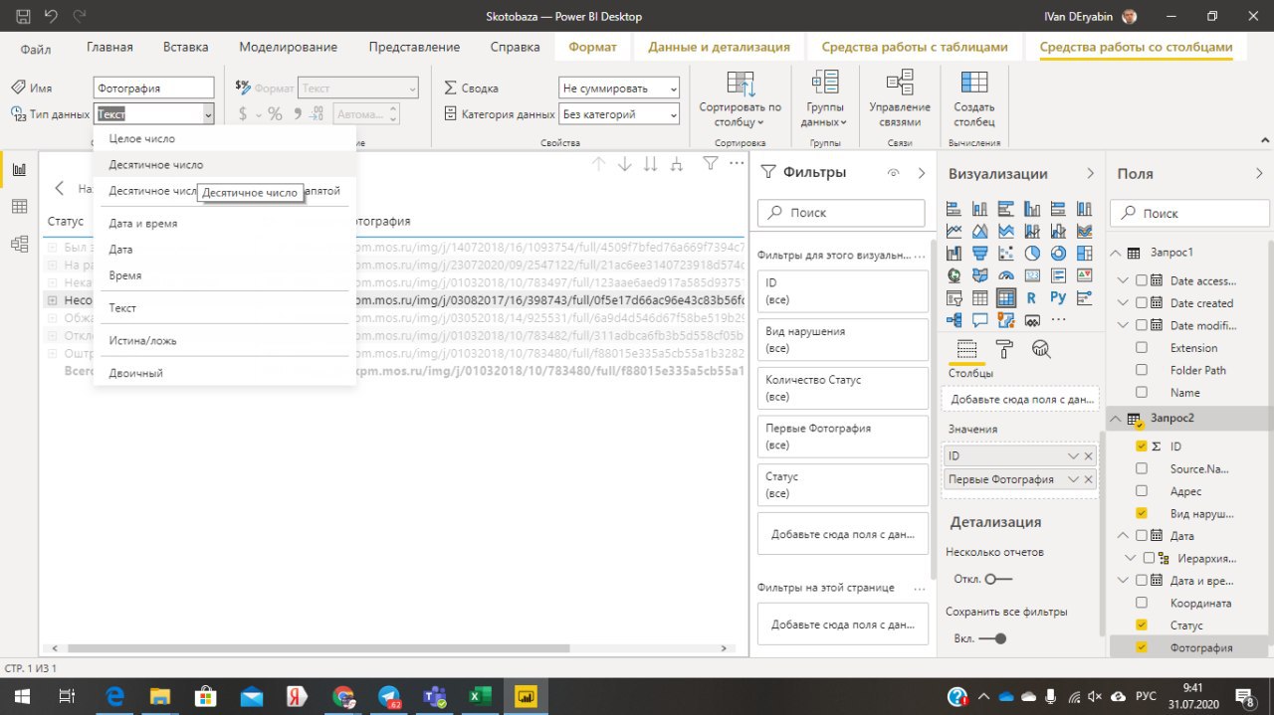Viewport: 1274px width, 715px height.
Task: Open the Моделирование ribbon tab
Action: (289, 47)
